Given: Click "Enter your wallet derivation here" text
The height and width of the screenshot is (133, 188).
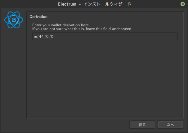Looking at the screenshot, I should point(61,25).
